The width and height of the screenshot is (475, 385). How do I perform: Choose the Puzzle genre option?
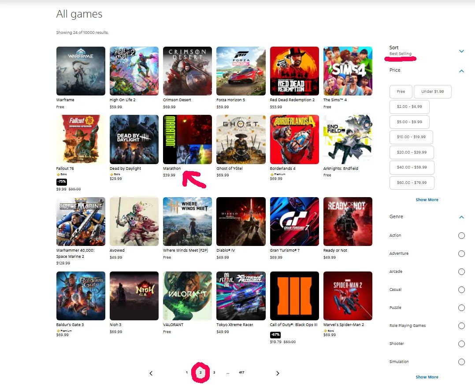point(461,308)
